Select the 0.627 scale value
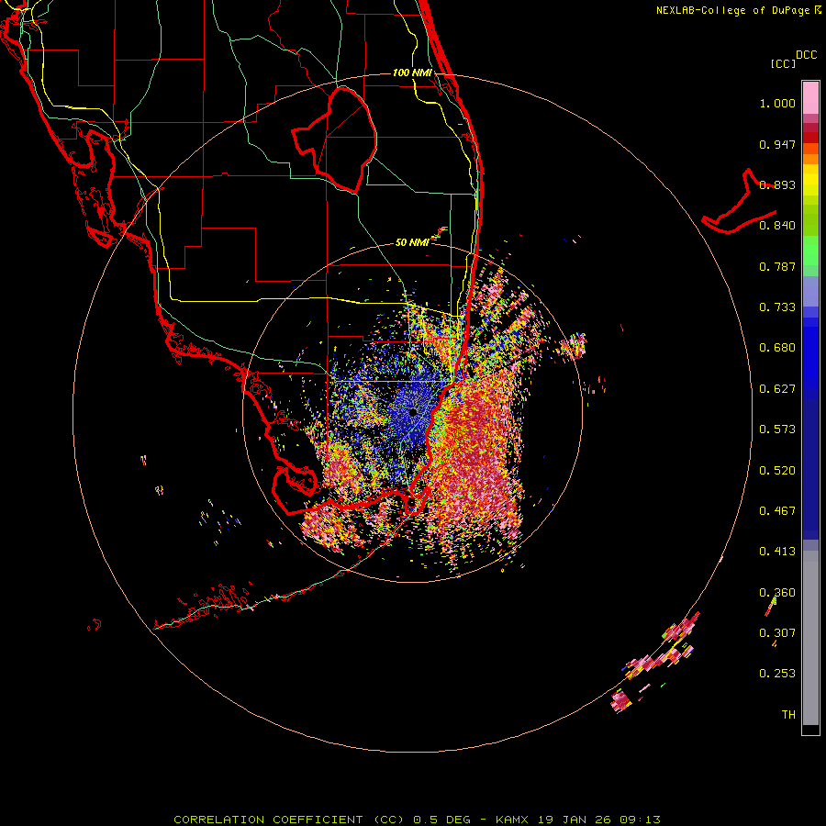The width and height of the screenshot is (826, 826). click(x=777, y=389)
